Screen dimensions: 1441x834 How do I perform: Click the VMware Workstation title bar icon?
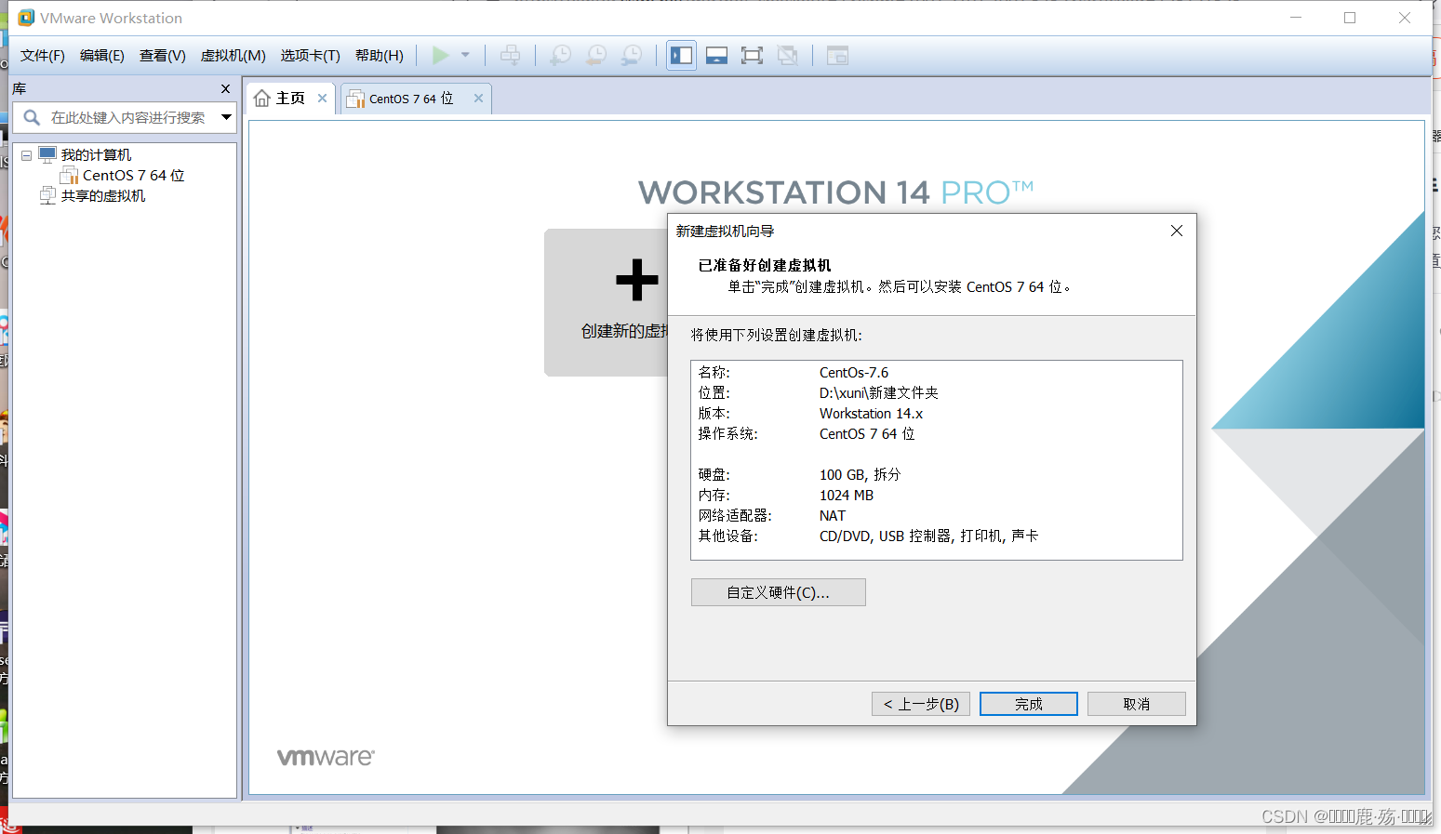tap(26, 18)
